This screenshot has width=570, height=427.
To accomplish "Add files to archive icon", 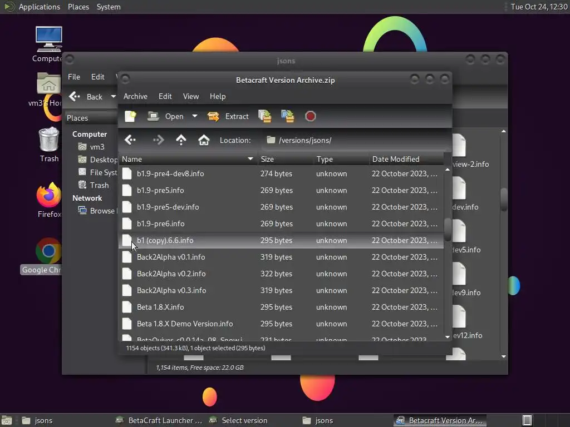I will [x=264, y=116].
